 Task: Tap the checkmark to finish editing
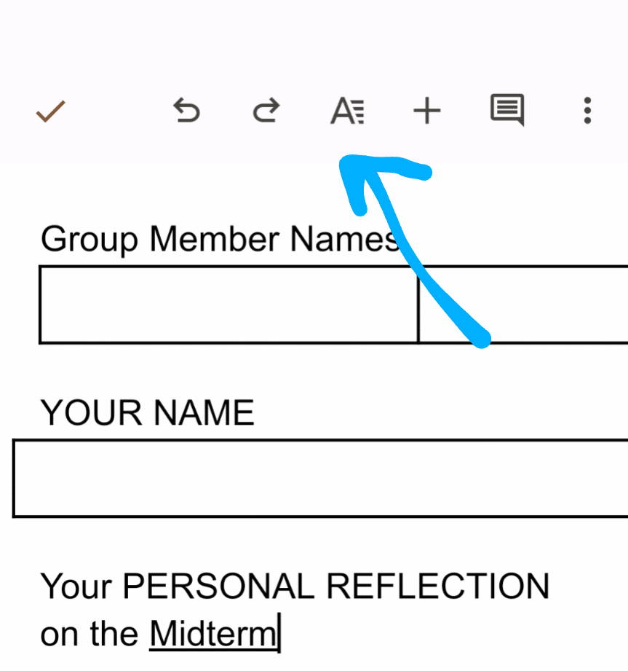pos(51,111)
